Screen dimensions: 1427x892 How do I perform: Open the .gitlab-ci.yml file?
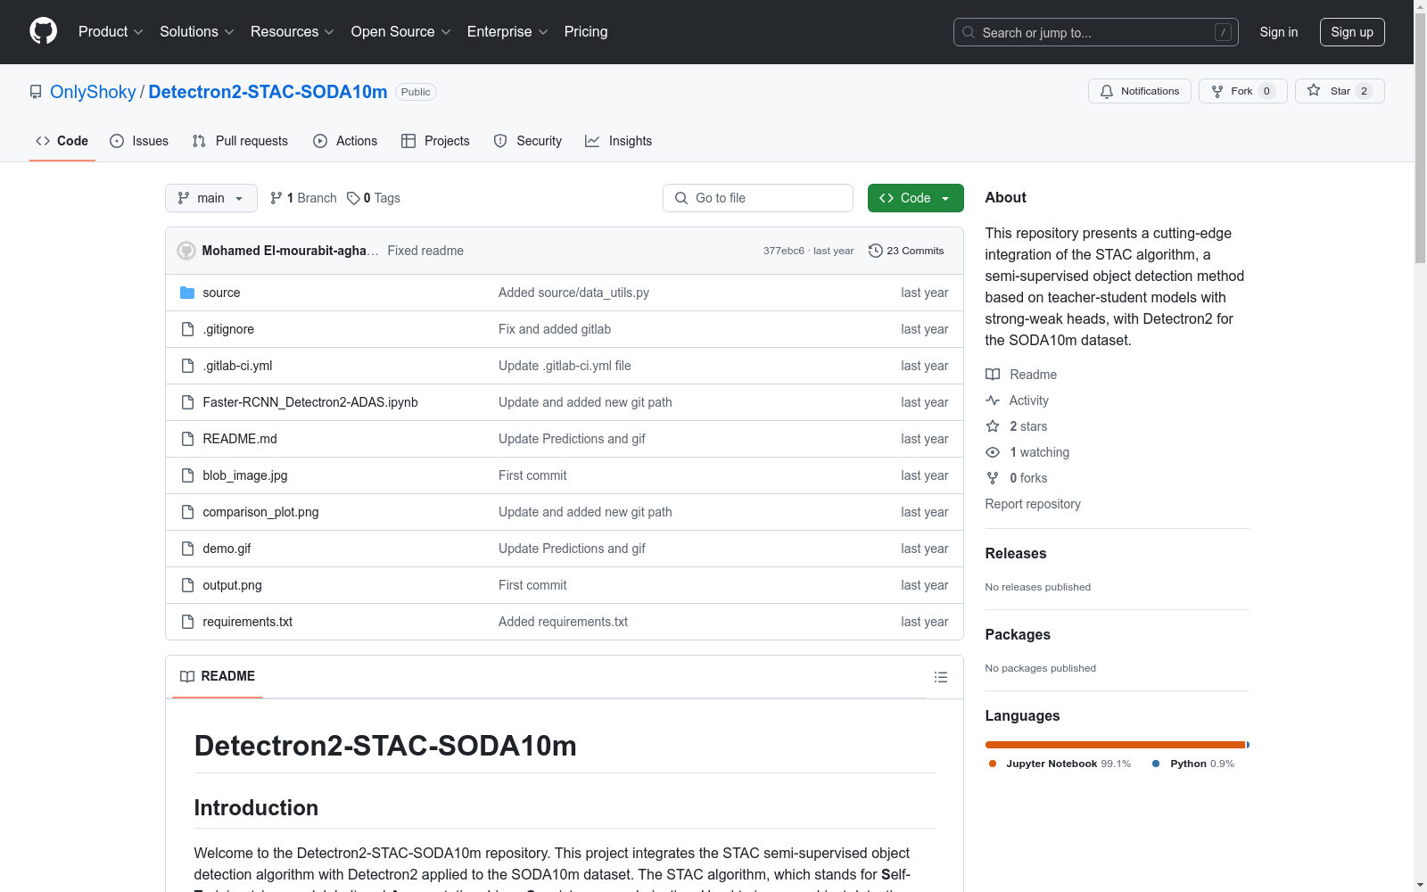[237, 366]
